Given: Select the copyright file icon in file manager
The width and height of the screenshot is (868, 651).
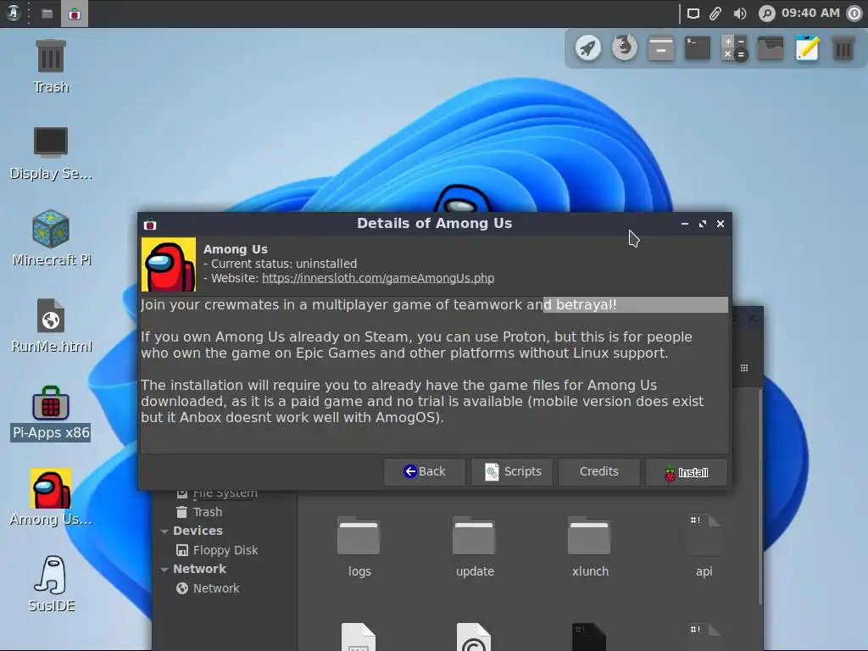Looking at the screenshot, I should (x=474, y=637).
